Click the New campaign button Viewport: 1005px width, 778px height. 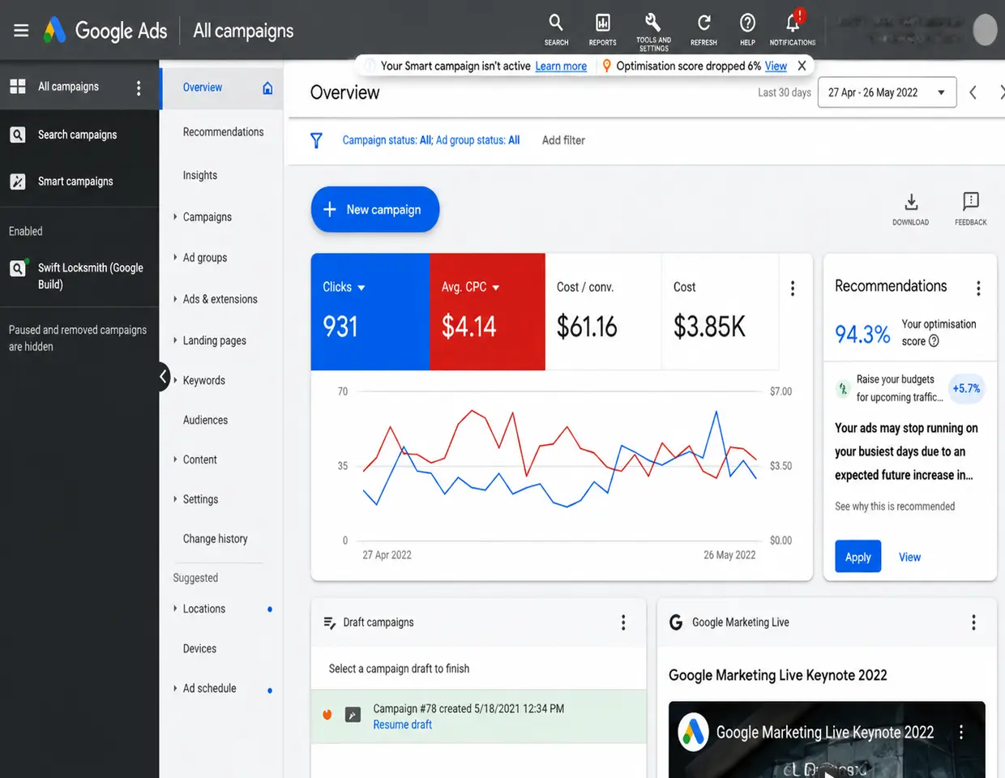pyautogui.click(x=375, y=209)
